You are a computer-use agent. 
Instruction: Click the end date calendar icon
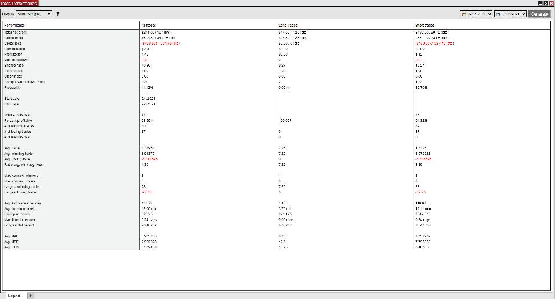(498, 14)
